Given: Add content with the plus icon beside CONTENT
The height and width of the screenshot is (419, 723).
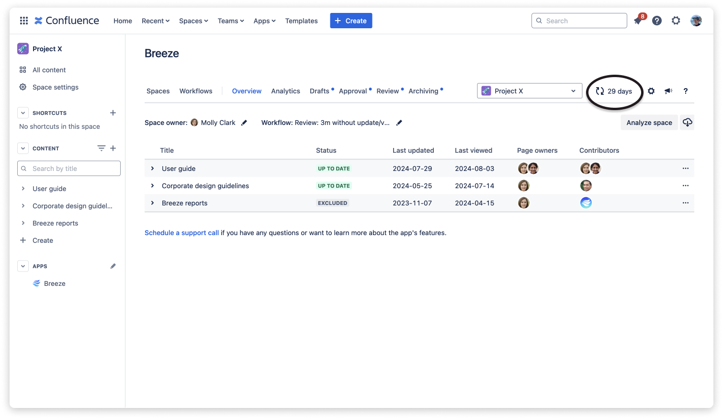Looking at the screenshot, I should (x=113, y=148).
